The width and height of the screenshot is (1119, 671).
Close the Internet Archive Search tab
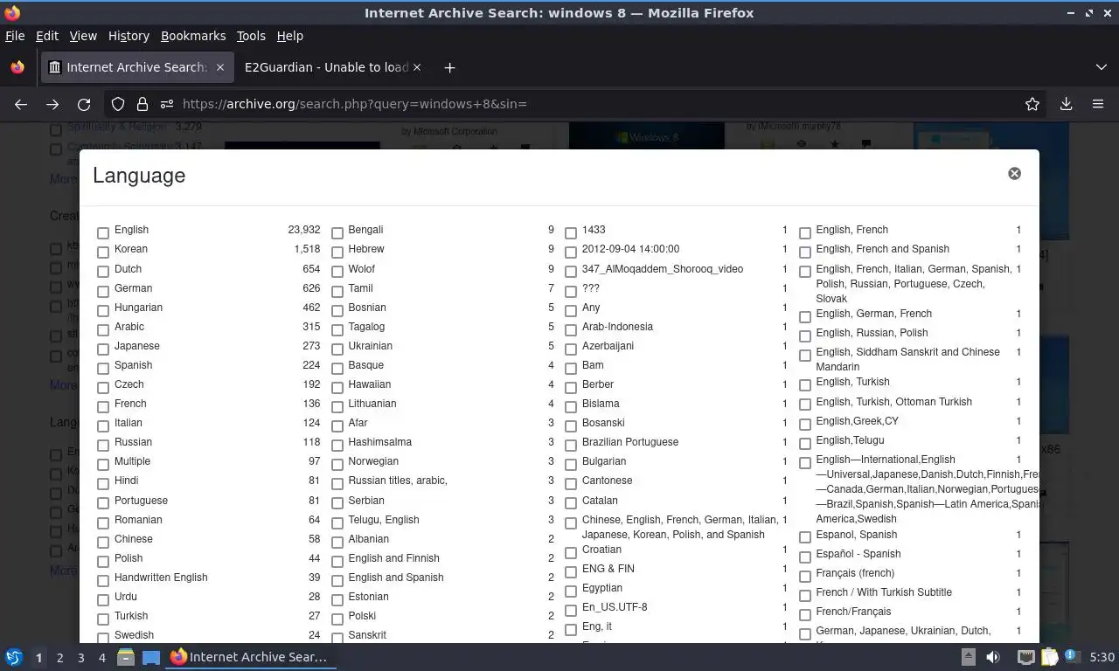pyautogui.click(x=220, y=67)
